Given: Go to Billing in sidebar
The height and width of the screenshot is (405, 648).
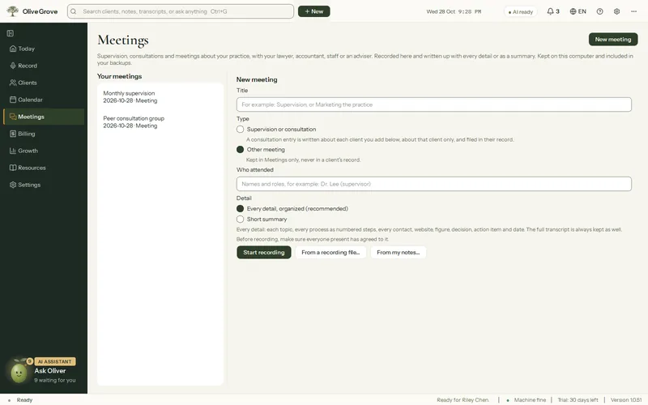Looking at the screenshot, I should [x=44, y=134].
